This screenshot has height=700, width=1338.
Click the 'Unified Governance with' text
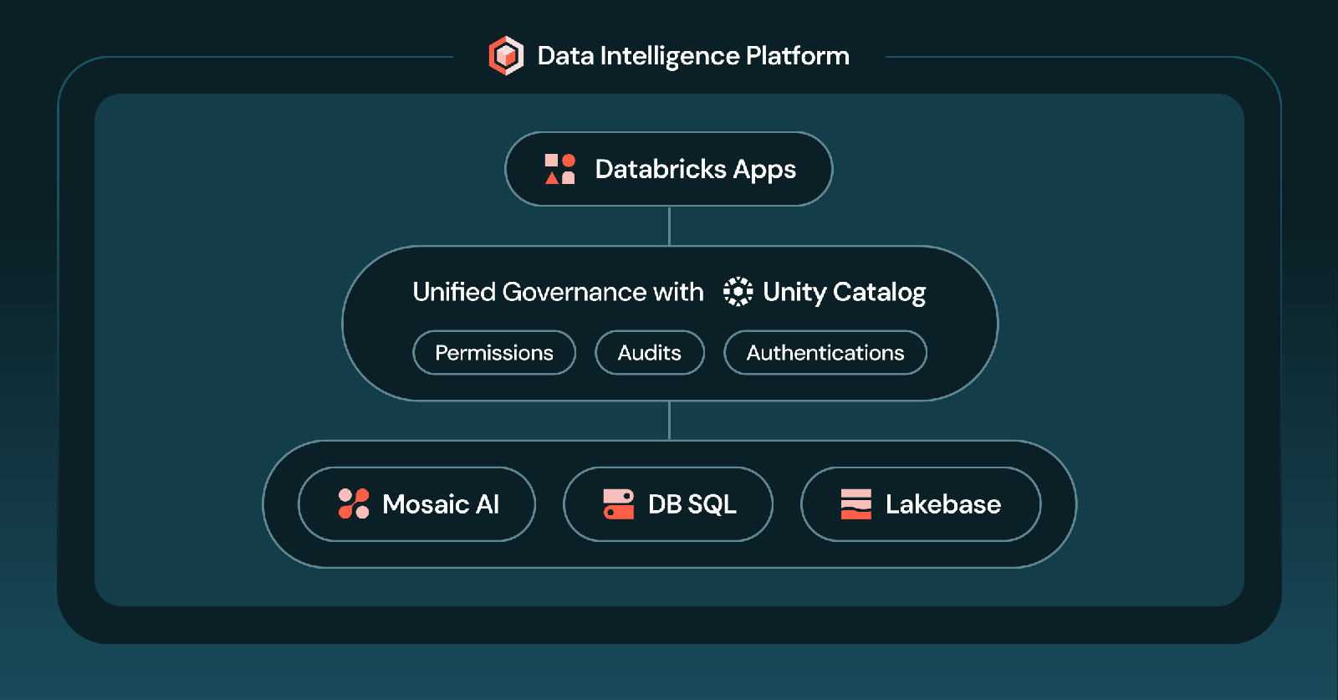click(558, 292)
